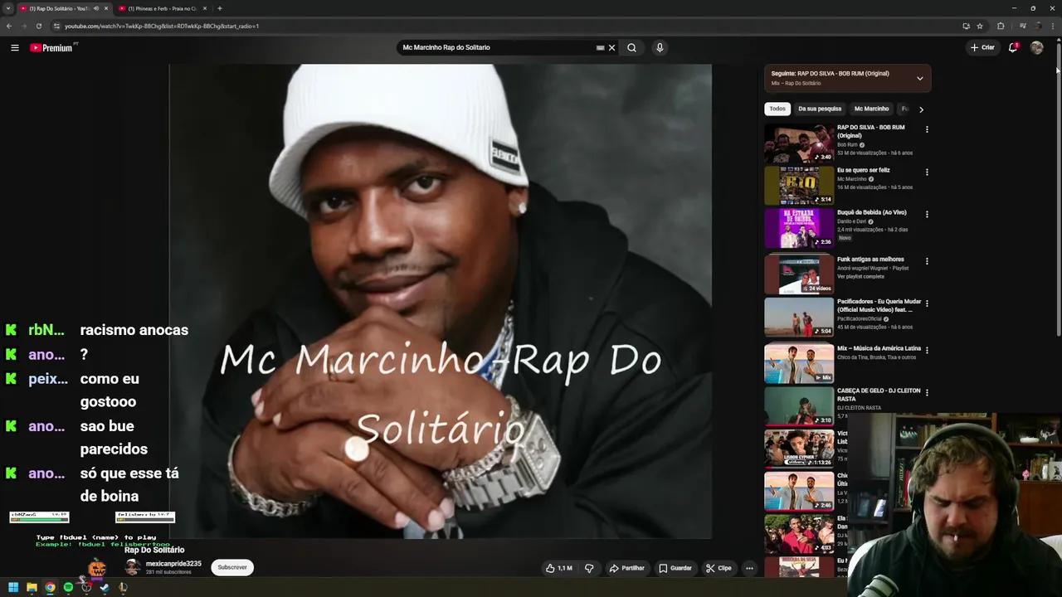Screen dimensions: 1062x597
Task: Open options for Eu so quero ser feliz
Action: pos(927,172)
